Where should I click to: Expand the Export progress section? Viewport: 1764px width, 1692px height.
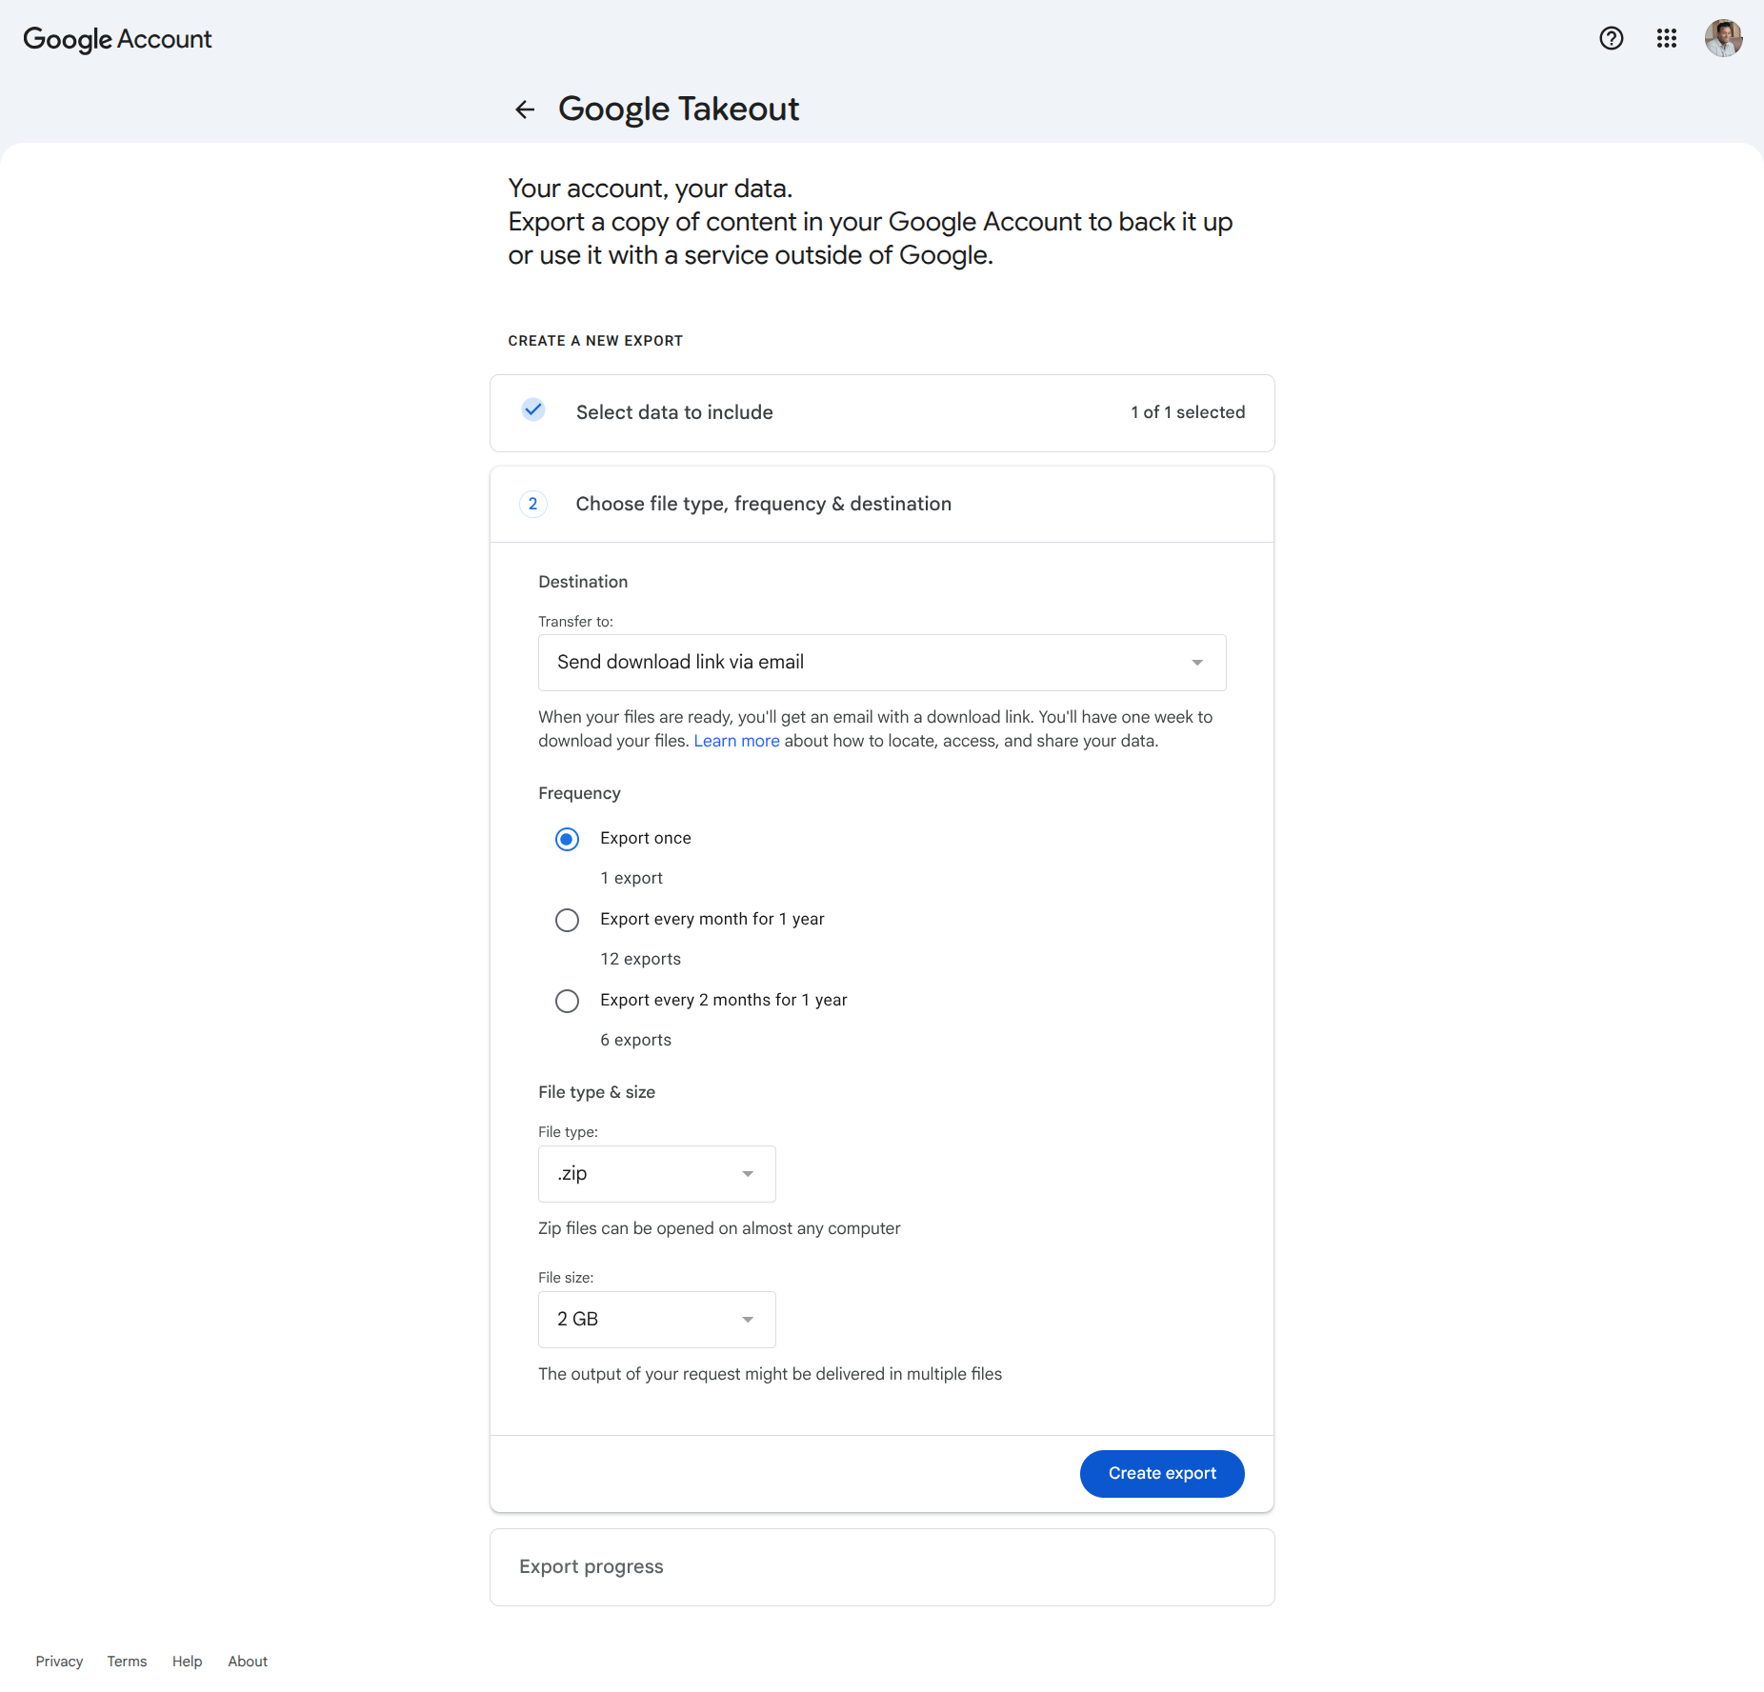coord(882,1567)
